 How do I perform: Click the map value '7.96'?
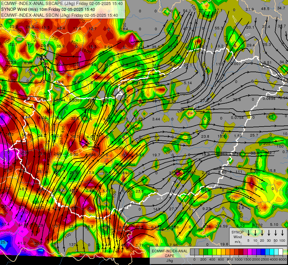pyautogui.click(x=174, y=245)
